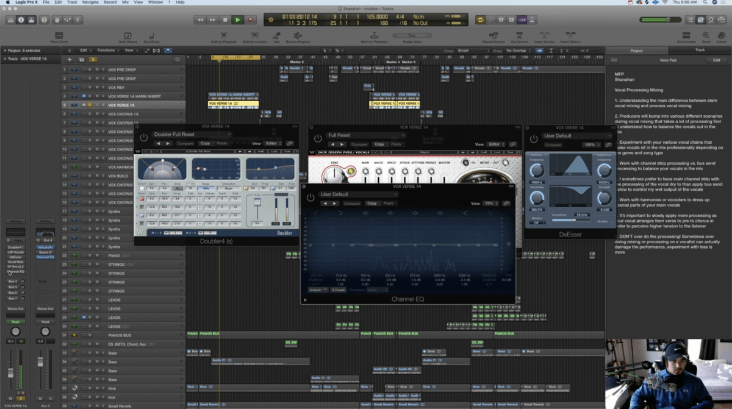Image resolution: width=732 pixels, height=409 pixels.
Task: Click the Note Repeat toolbar icon
Action: [x=127, y=37]
